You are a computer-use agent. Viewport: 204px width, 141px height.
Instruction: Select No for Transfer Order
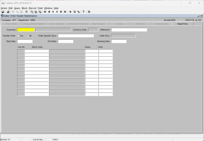[x=28, y=36]
